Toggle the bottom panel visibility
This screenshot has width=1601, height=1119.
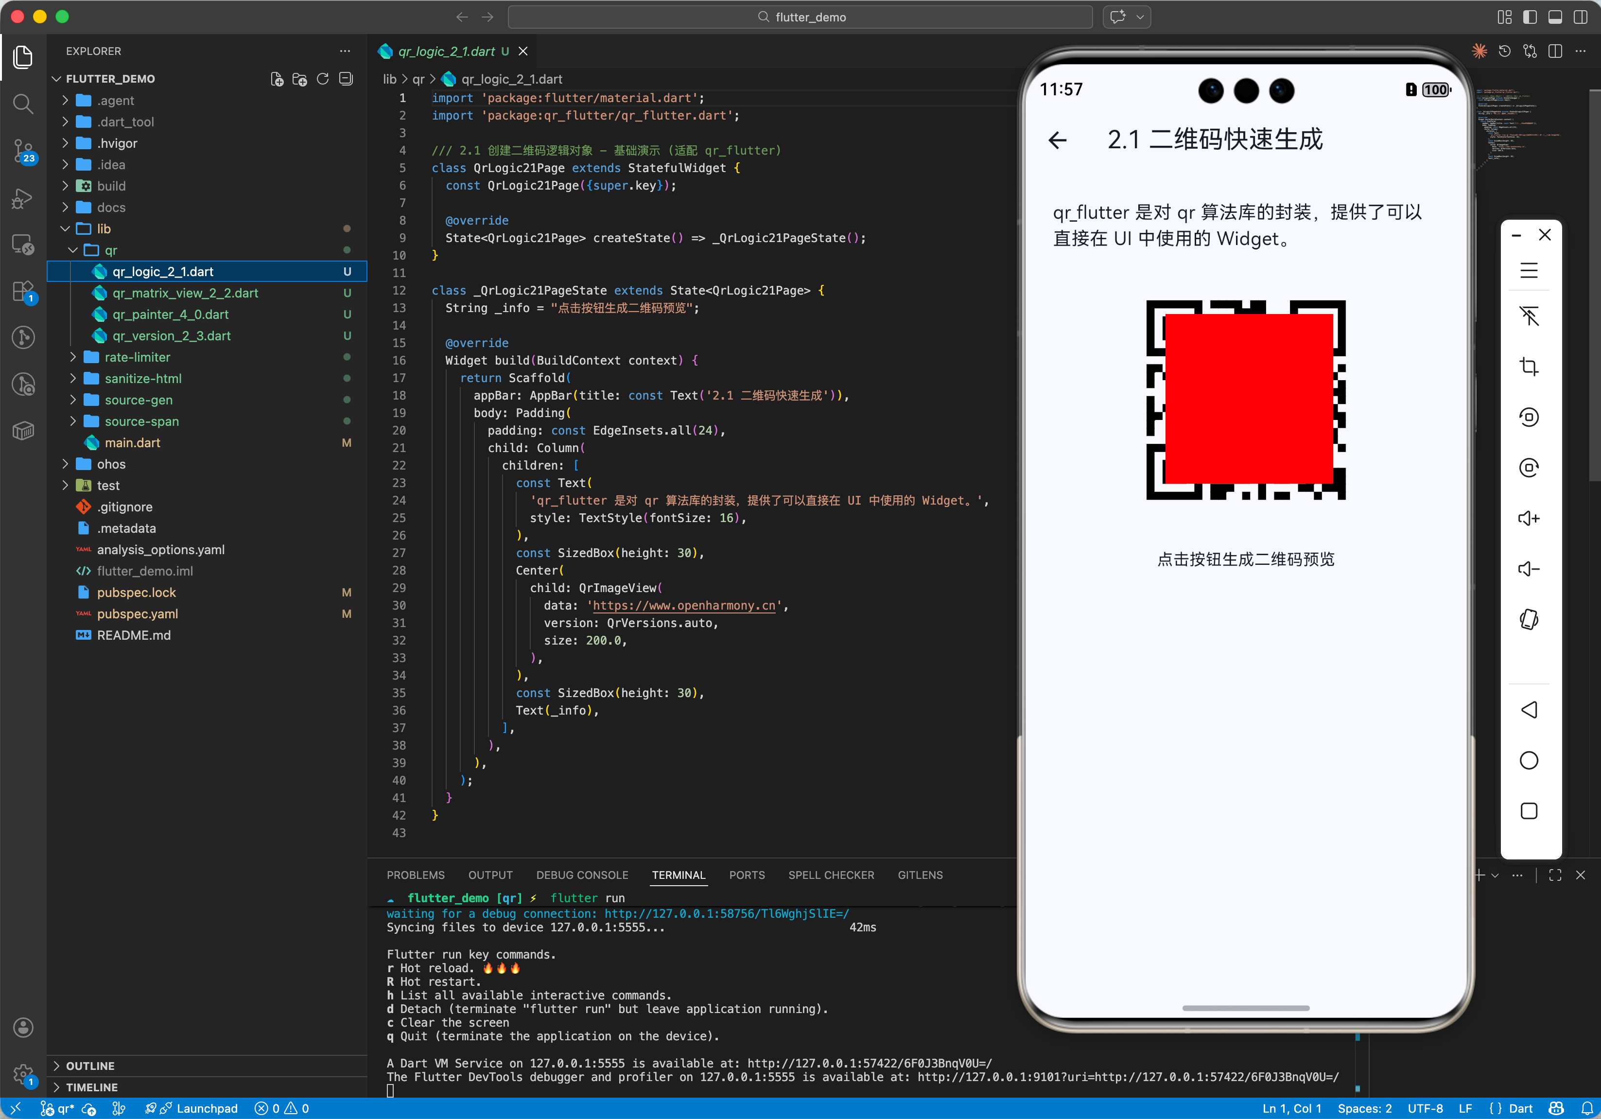coord(1554,17)
